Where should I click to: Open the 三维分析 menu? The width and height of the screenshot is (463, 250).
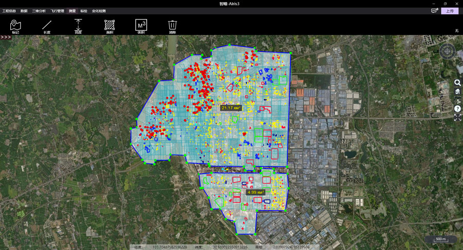click(x=39, y=11)
